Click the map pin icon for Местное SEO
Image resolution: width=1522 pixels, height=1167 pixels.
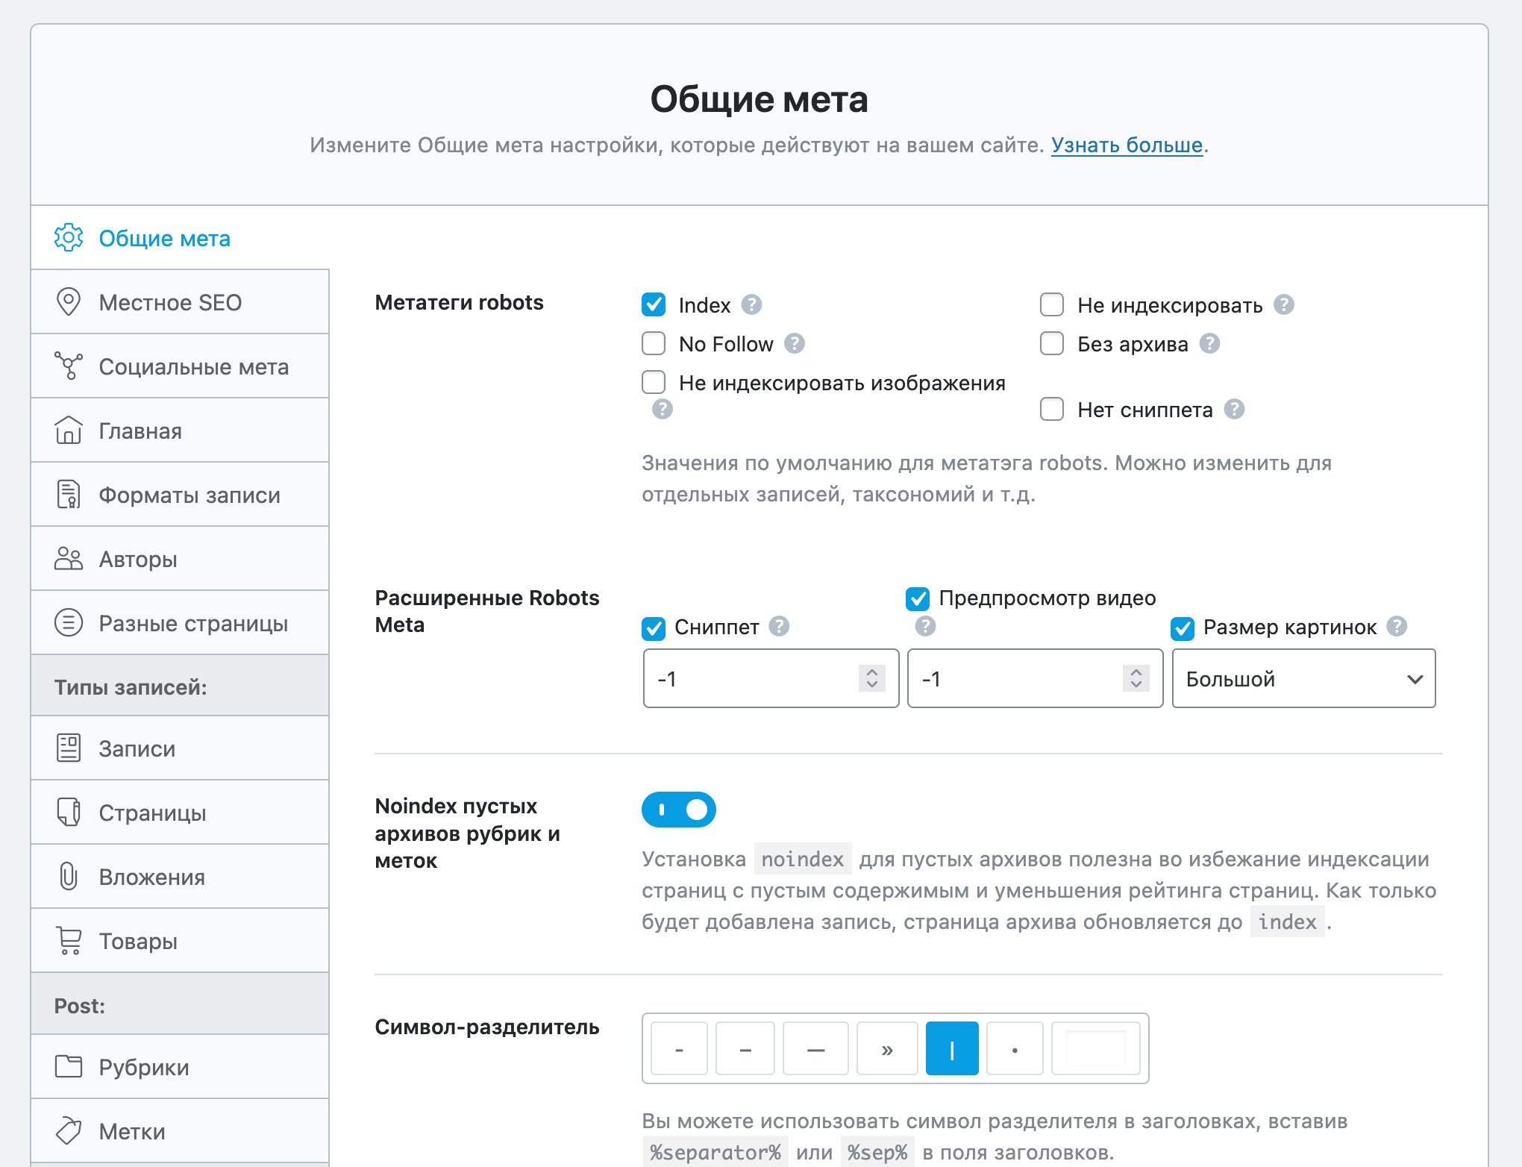[x=69, y=302]
